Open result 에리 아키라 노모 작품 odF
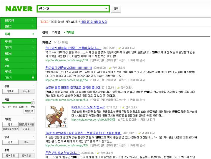 pyautogui.click(x=88, y=107)
